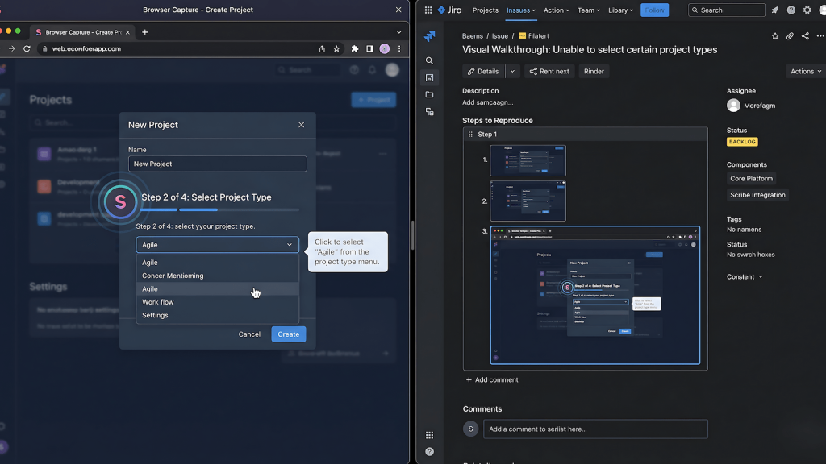
Task: Open the Projects menu in Jira navigation
Action: (x=485, y=10)
